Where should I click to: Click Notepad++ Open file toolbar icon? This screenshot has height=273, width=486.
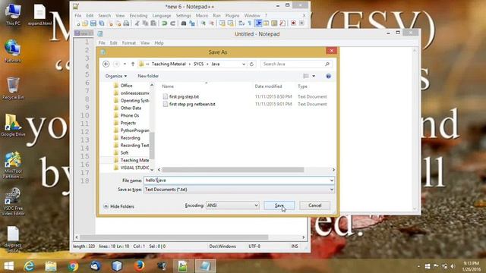84,24
